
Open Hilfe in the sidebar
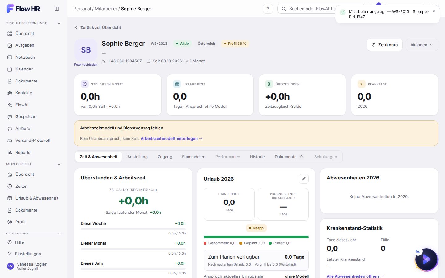tap(34, 242)
